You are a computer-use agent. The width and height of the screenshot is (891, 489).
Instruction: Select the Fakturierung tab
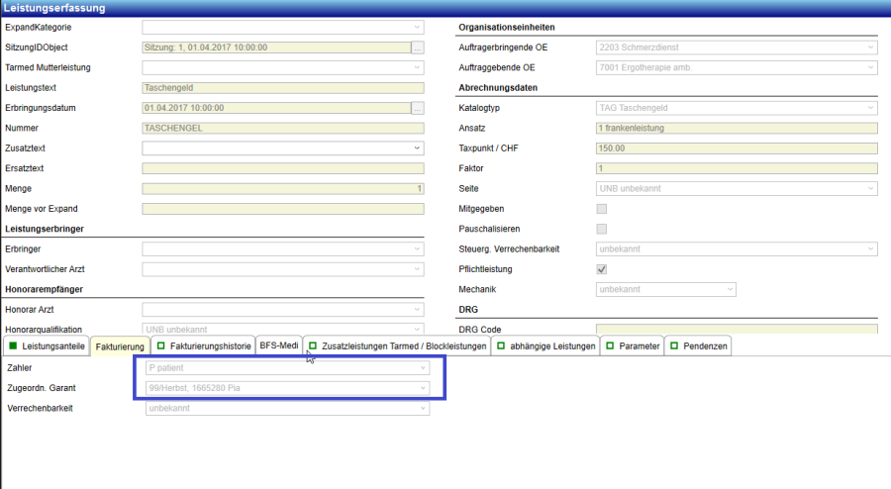[121, 346]
